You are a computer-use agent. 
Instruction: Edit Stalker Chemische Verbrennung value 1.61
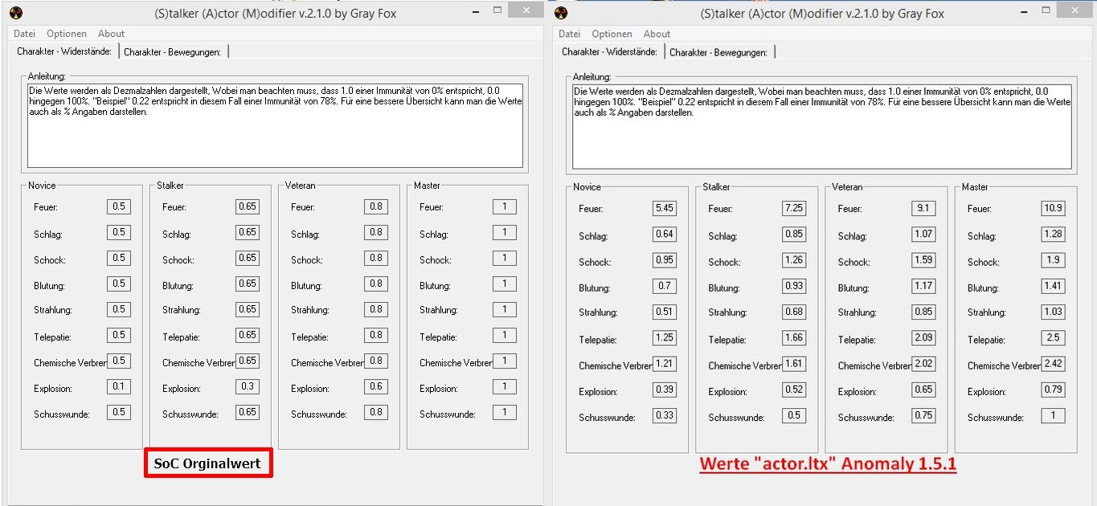point(794,364)
